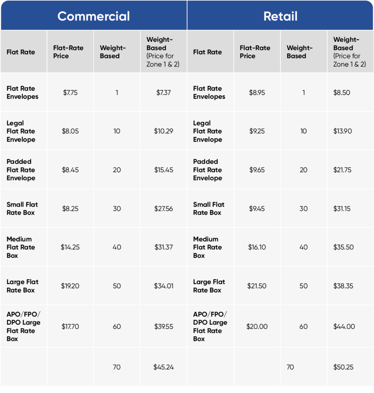Select Retail weight-based price $13.90
Image resolution: width=374 pixels, height=393 pixels.
click(342, 131)
